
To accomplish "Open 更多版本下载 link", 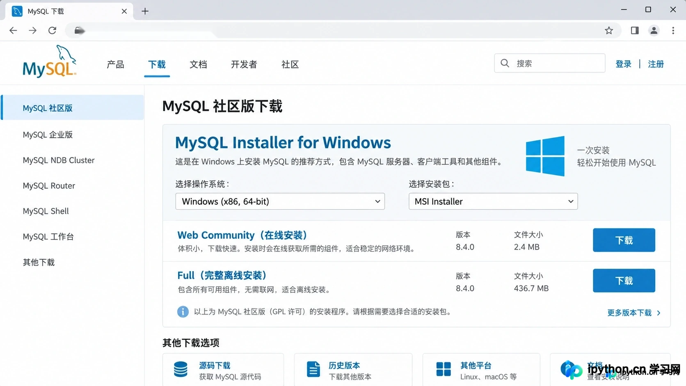I will tap(634, 313).
